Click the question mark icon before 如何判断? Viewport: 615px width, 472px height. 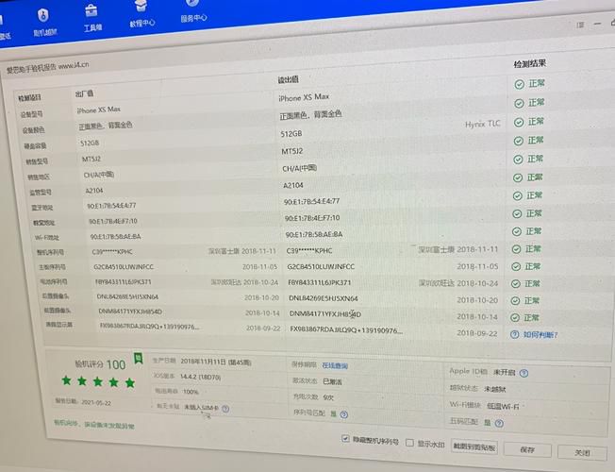(x=514, y=334)
